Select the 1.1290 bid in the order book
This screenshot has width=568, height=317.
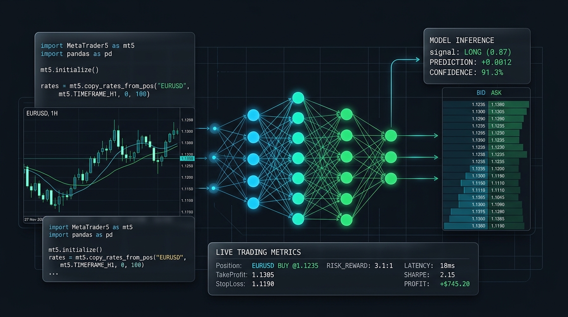pyautogui.click(x=478, y=119)
